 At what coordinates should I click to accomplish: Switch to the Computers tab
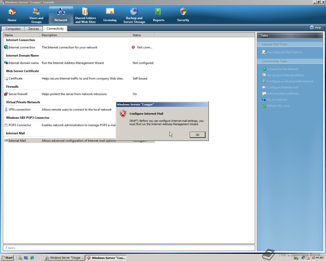[13, 29]
